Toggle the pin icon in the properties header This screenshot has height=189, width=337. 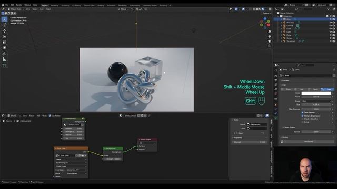tap(334, 70)
